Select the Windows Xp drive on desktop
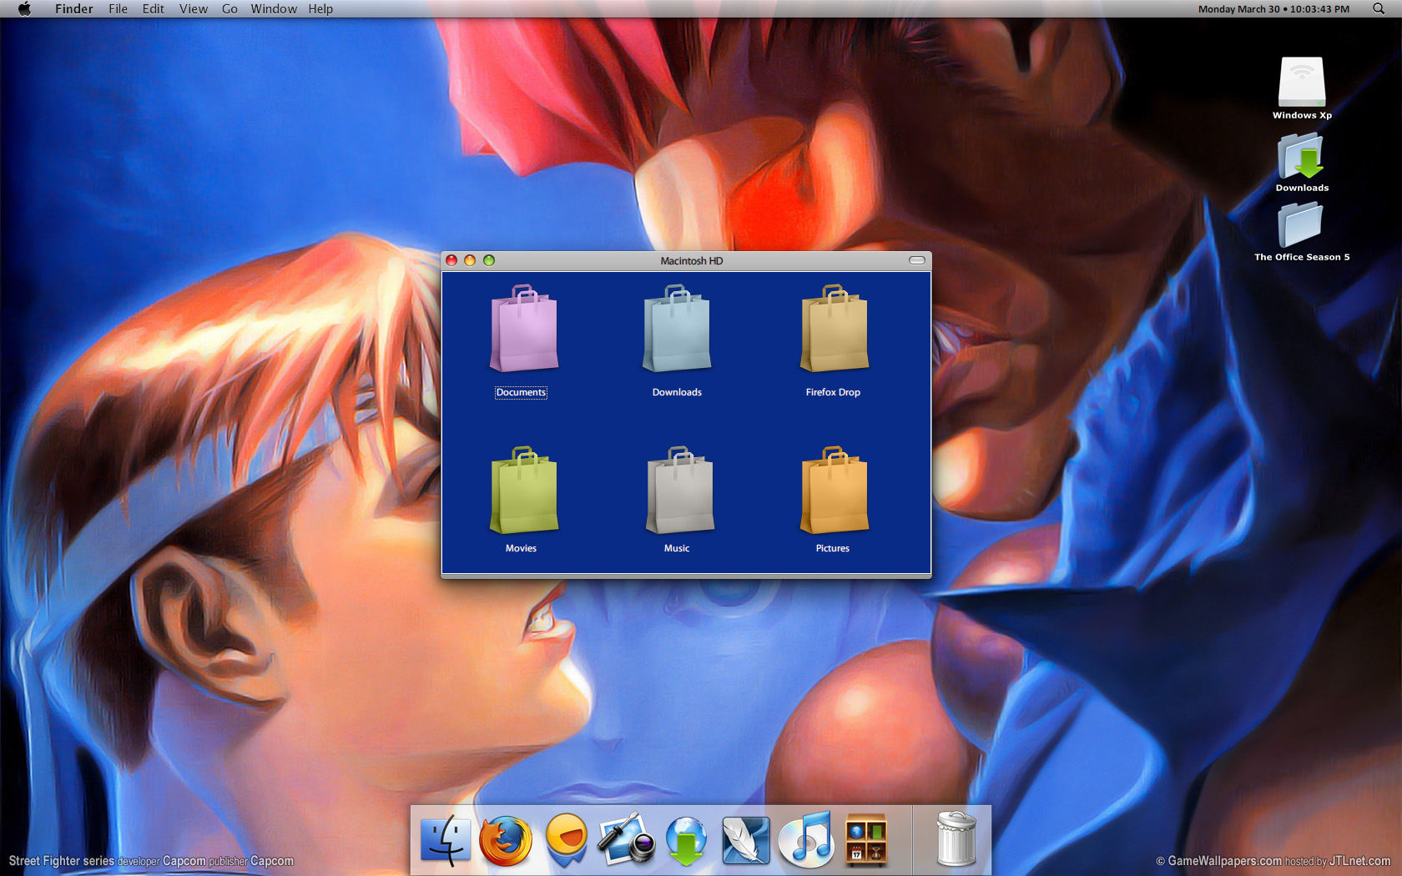This screenshot has width=1402, height=876. (1302, 82)
